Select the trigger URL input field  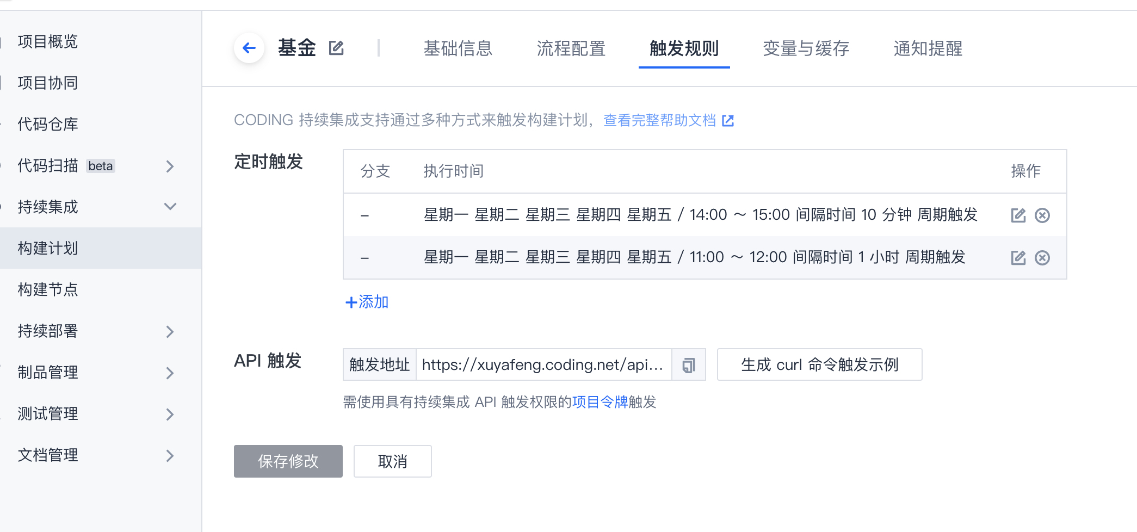click(543, 364)
